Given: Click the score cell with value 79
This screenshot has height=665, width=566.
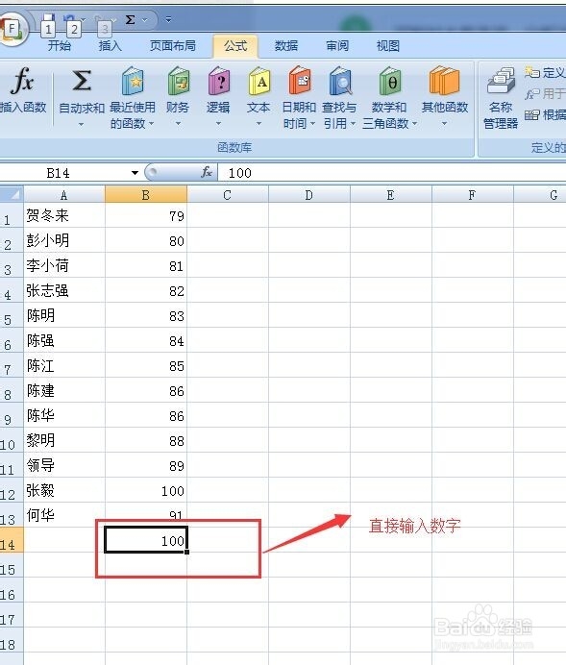Looking at the screenshot, I should pos(146,215).
